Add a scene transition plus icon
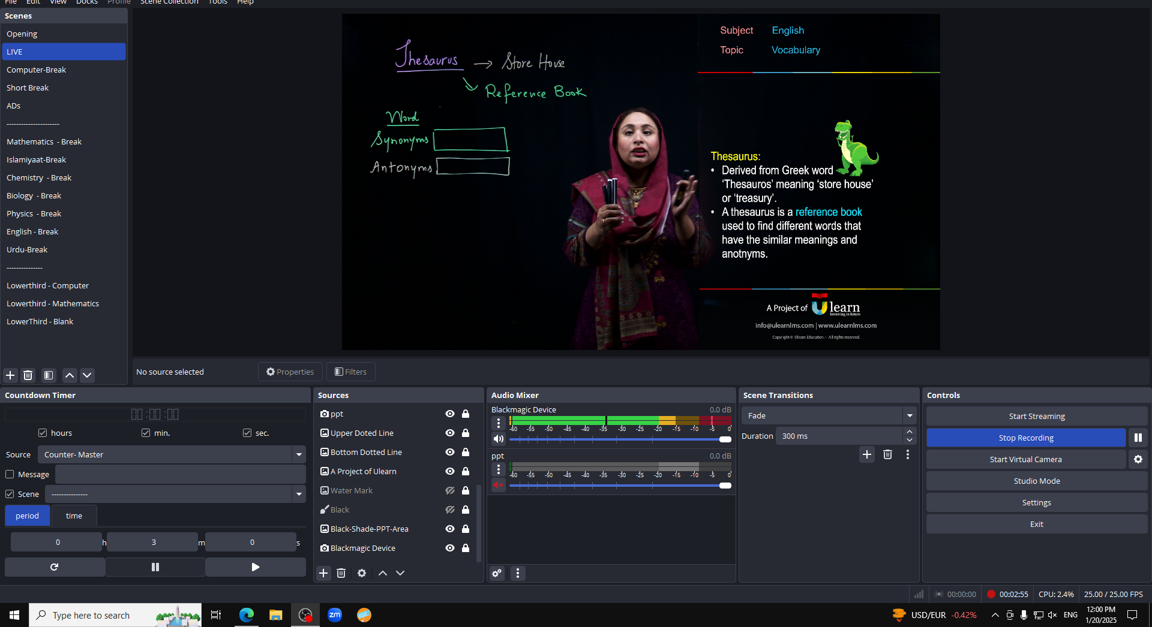Viewport: 1152px width, 627px height. [x=867, y=454]
